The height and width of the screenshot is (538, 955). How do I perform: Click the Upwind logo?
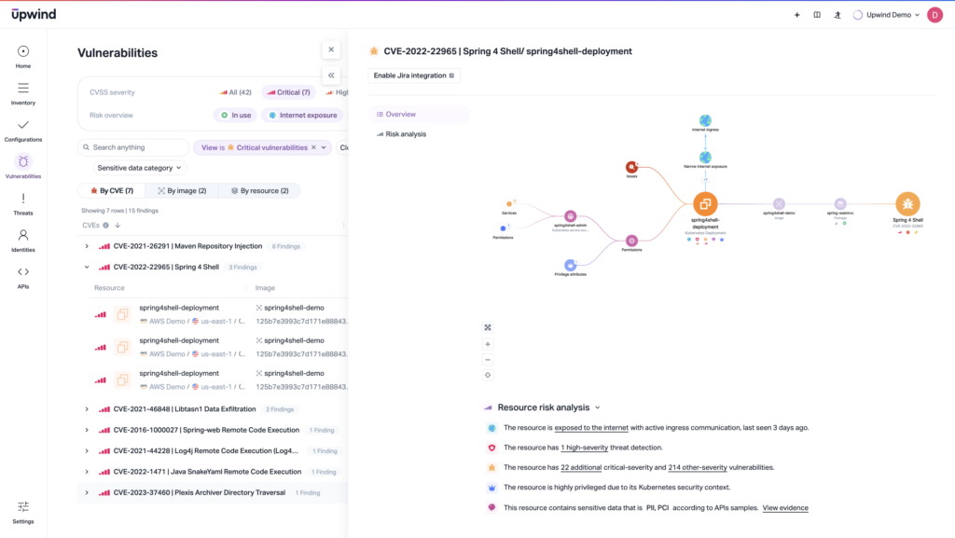pos(34,14)
